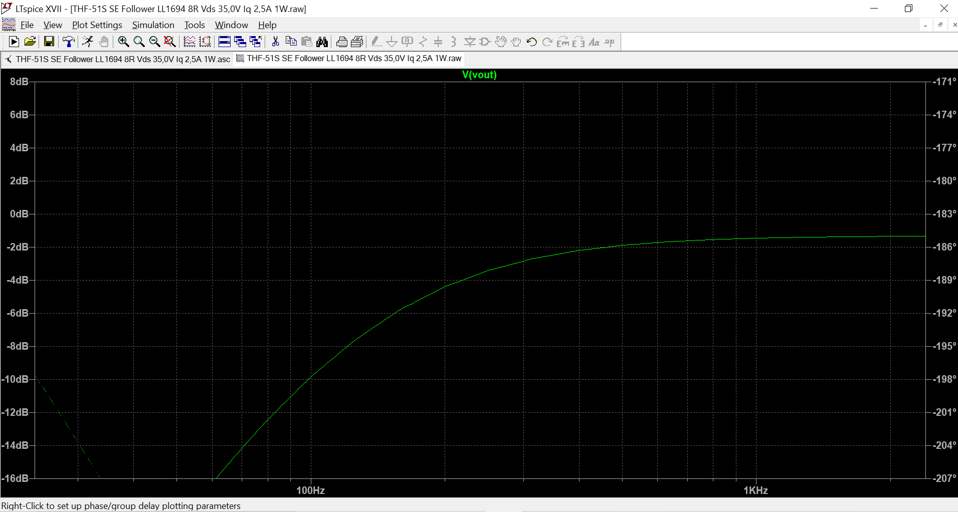
Task: Click the 0dB left axis label
Action: click(x=19, y=214)
